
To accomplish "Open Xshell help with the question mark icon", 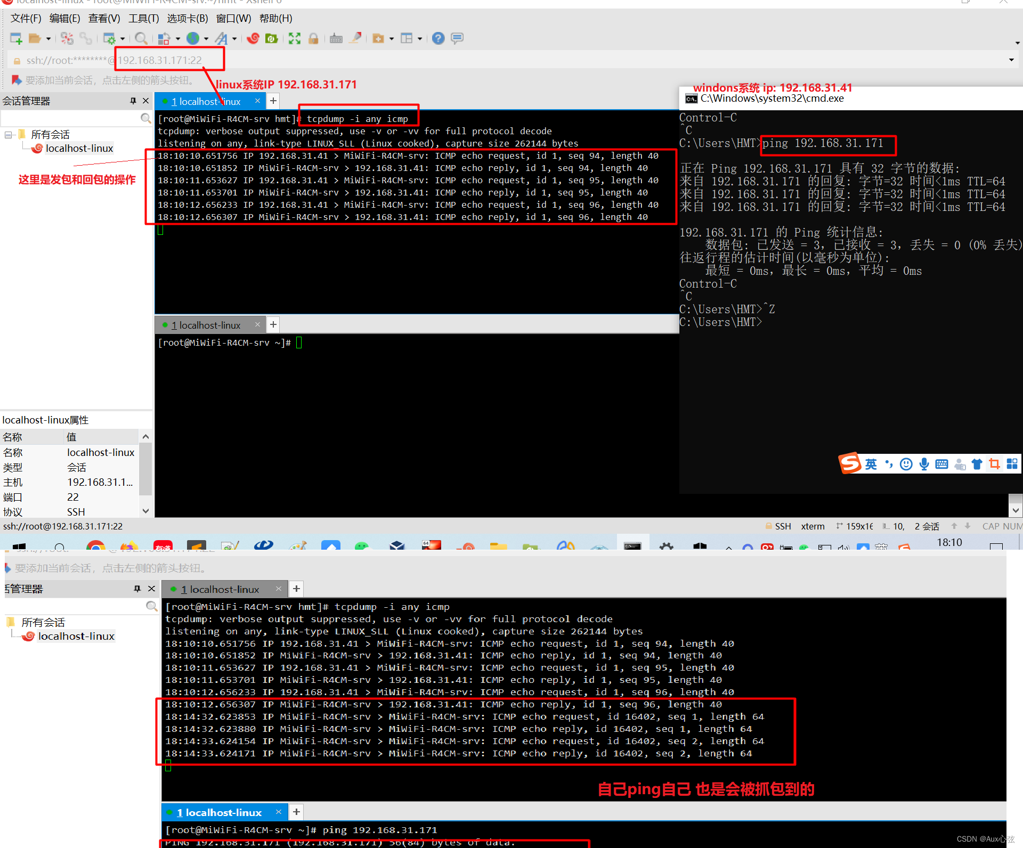I will [438, 38].
